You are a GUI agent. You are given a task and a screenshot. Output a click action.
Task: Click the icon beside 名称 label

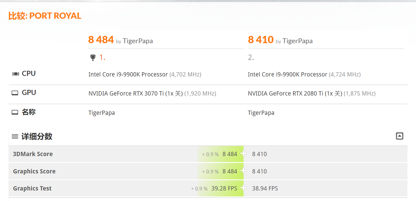15,112
